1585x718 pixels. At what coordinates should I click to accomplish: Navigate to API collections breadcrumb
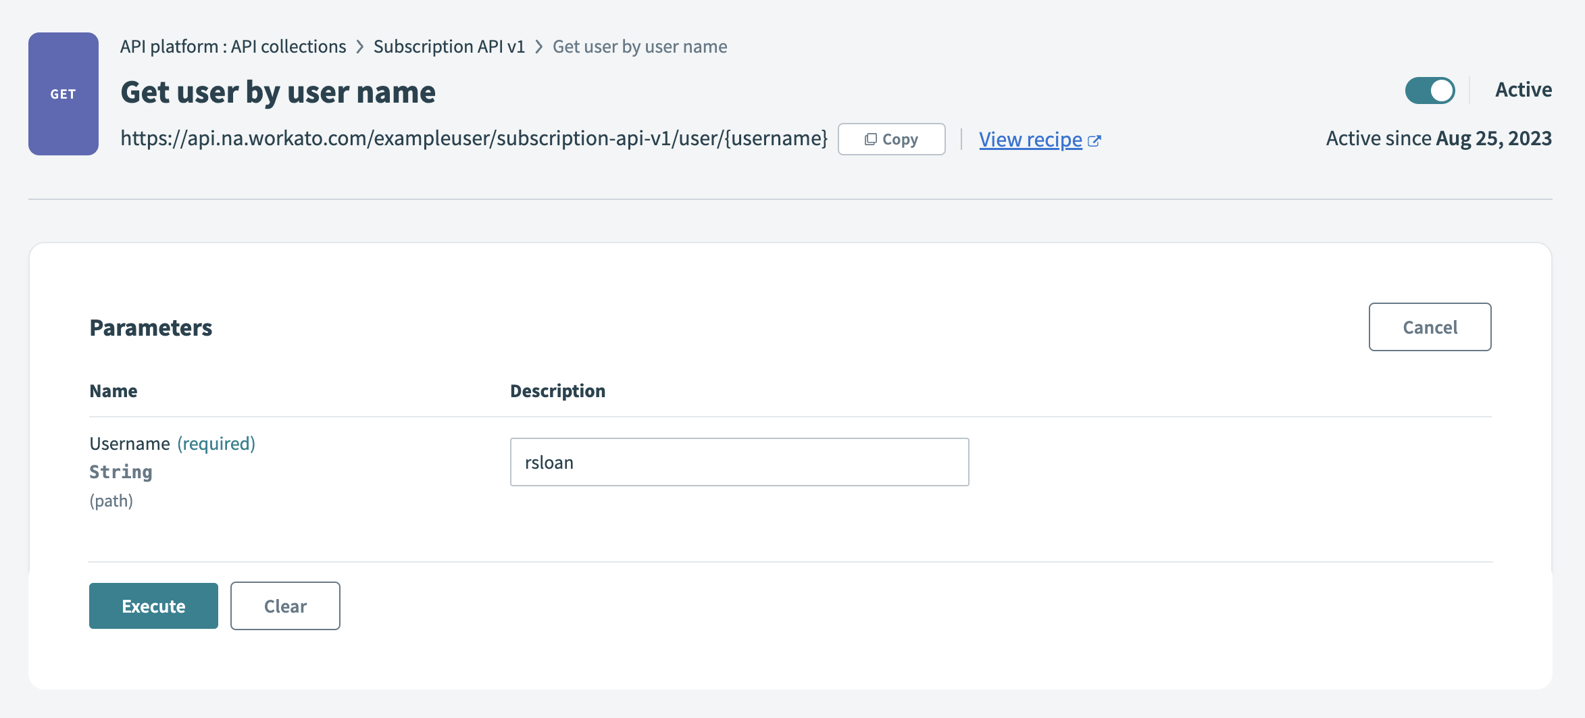tap(288, 46)
